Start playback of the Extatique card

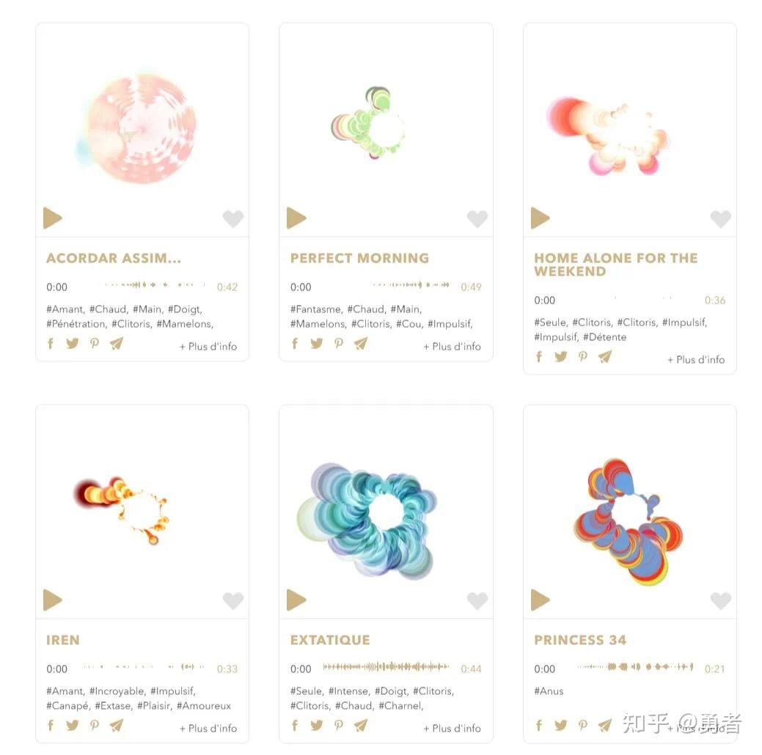click(x=296, y=600)
